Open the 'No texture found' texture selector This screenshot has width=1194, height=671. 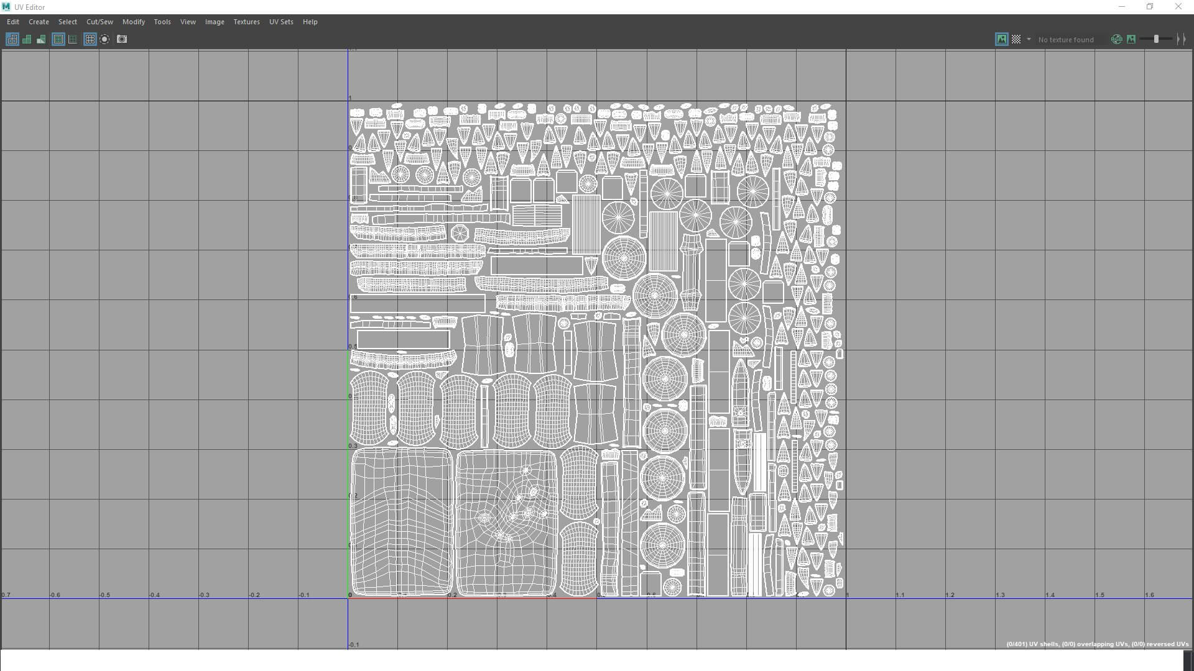(1066, 39)
